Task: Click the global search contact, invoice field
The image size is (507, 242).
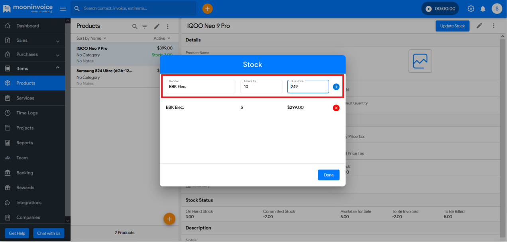Action: (x=134, y=8)
